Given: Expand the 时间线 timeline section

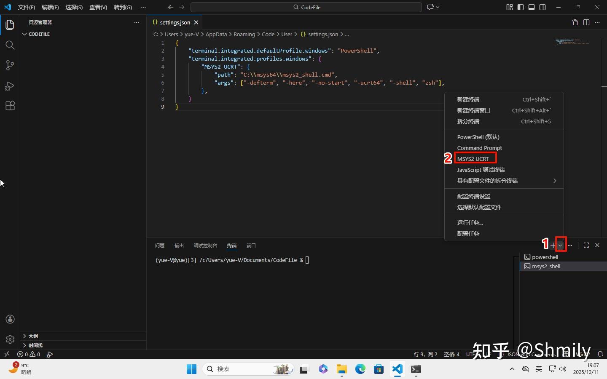Looking at the screenshot, I should point(83,345).
